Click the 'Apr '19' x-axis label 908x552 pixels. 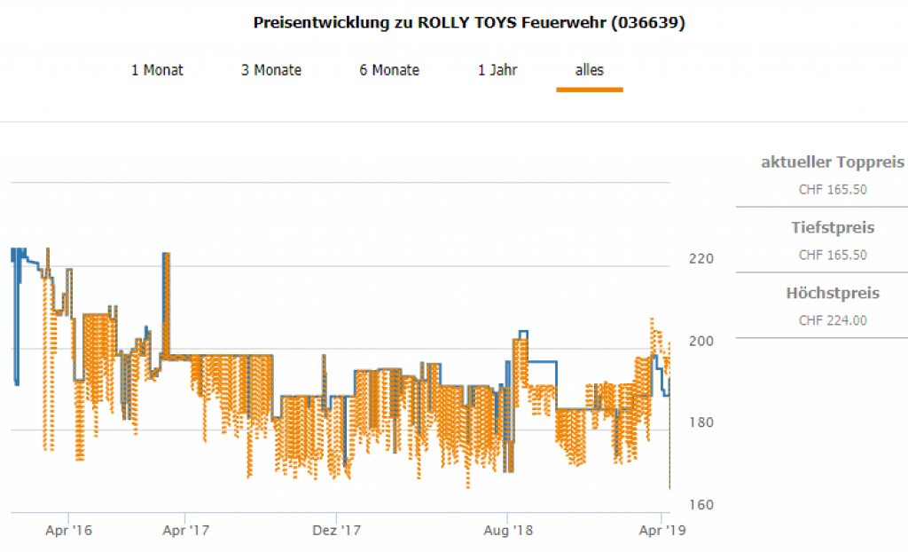tap(661, 531)
